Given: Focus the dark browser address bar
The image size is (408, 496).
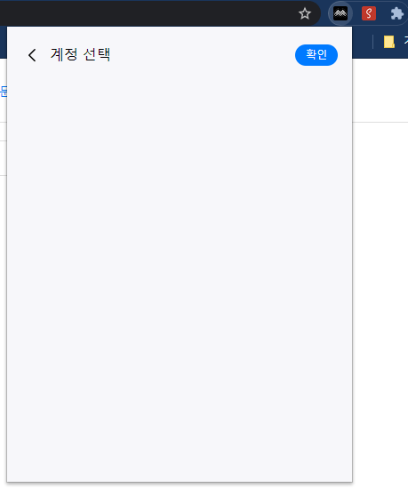Looking at the screenshot, I should [x=148, y=13].
